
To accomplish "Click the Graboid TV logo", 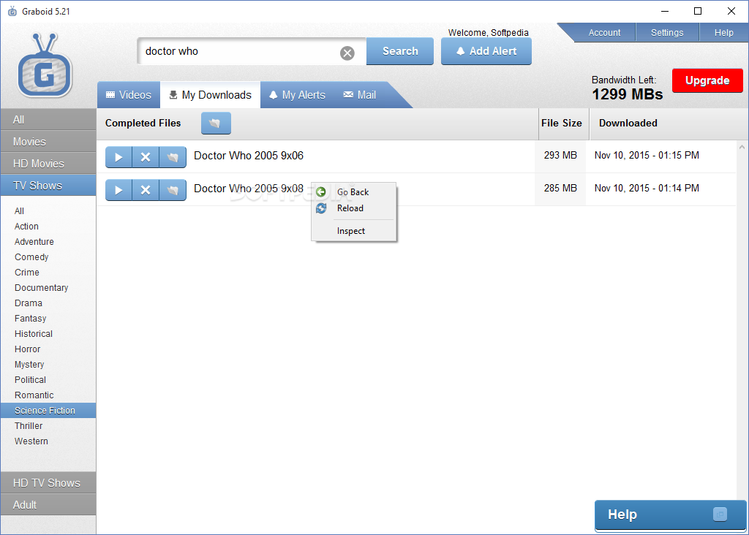I will (x=45, y=66).
